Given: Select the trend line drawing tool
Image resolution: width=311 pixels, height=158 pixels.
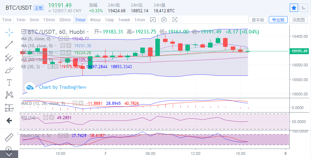Looking at the screenshot, I should click(9, 45).
